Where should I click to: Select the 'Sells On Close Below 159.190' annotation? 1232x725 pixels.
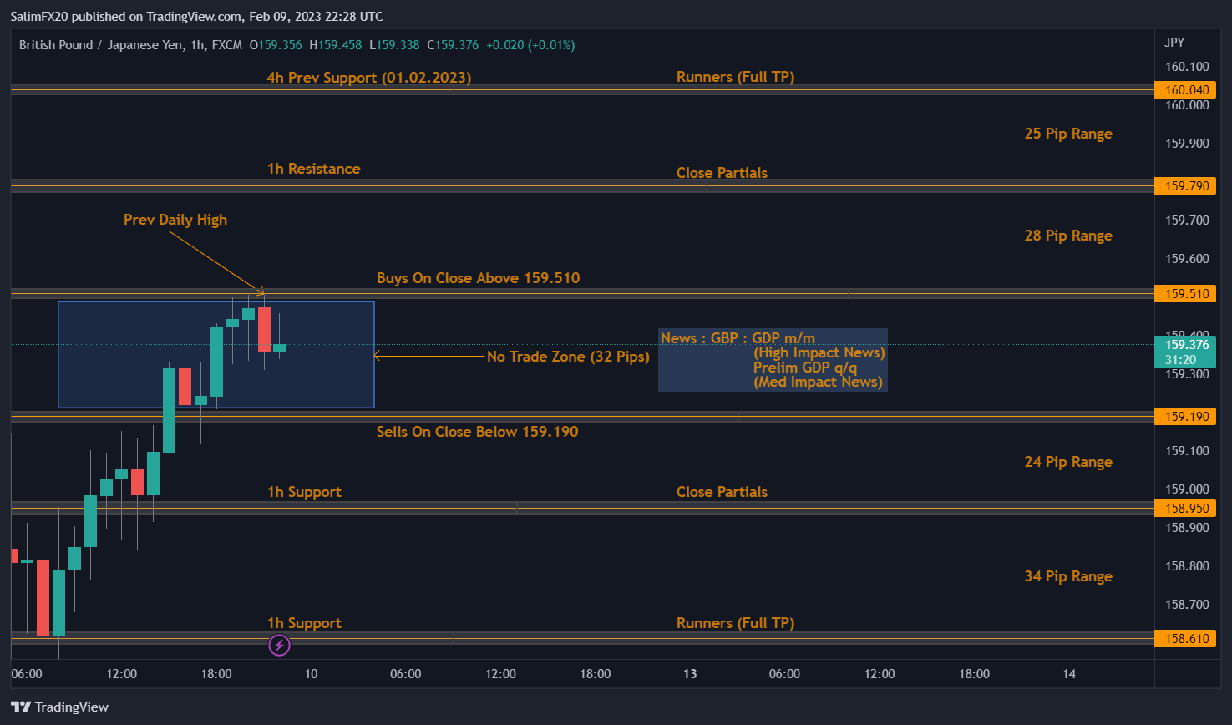click(477, 432)
